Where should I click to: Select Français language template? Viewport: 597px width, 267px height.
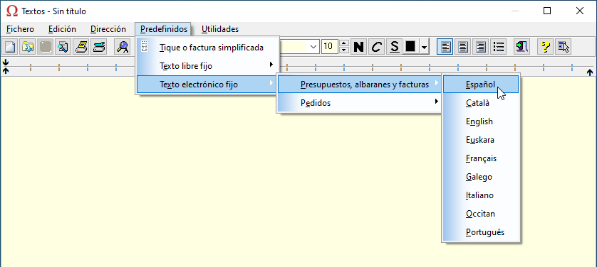tap(481, 158)
